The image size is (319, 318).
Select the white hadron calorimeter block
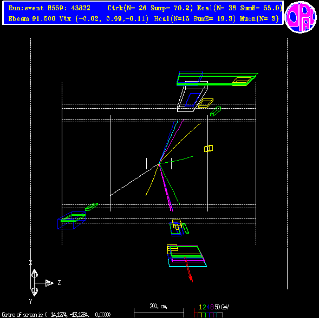pos(192,96)
